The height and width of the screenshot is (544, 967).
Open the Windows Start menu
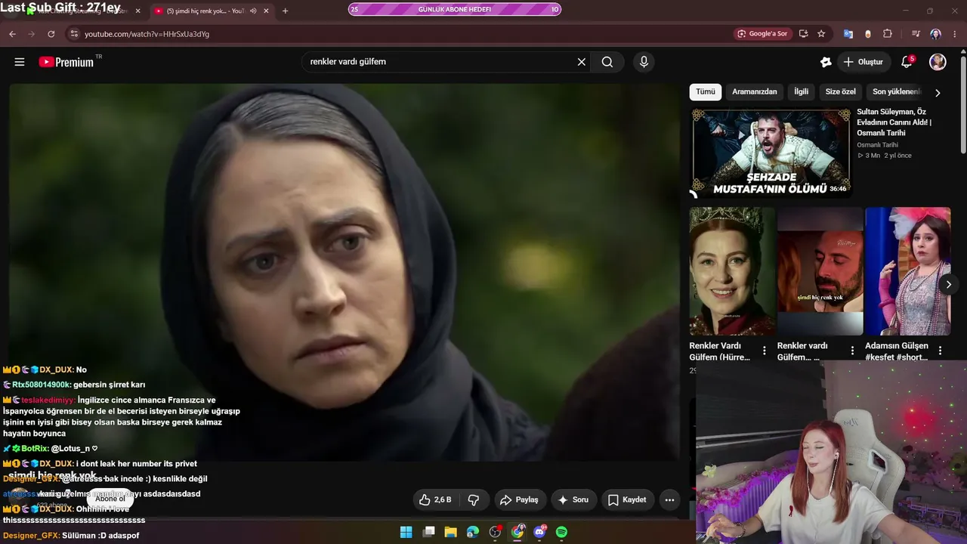click(406, 532)
